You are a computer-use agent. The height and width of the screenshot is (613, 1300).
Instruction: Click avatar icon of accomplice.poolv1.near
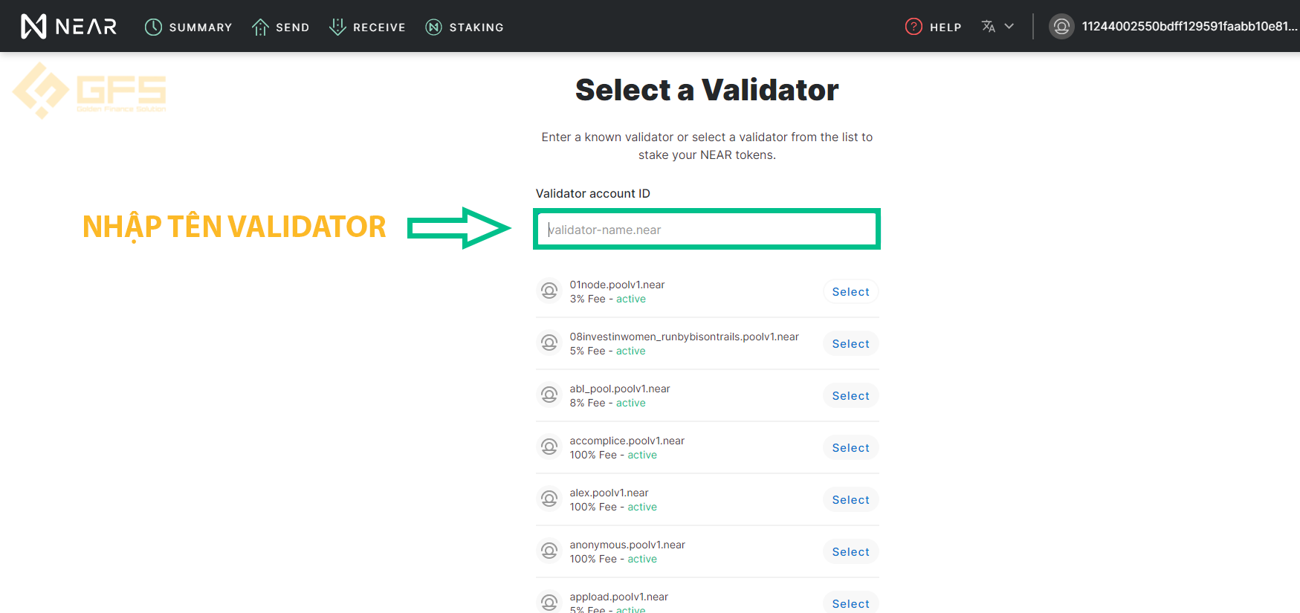(549, 447)
